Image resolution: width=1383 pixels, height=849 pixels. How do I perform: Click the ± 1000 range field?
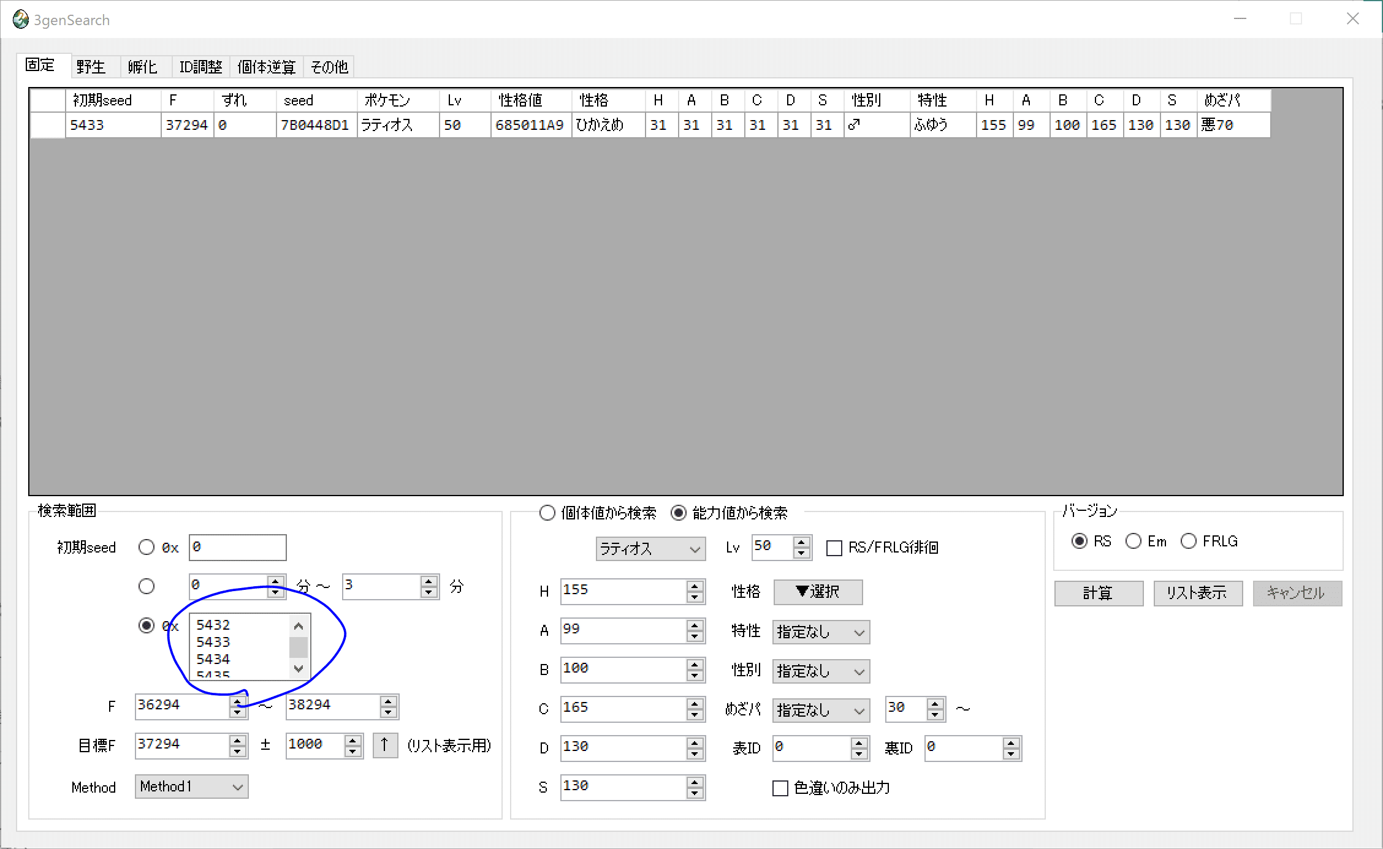(315, 745)
